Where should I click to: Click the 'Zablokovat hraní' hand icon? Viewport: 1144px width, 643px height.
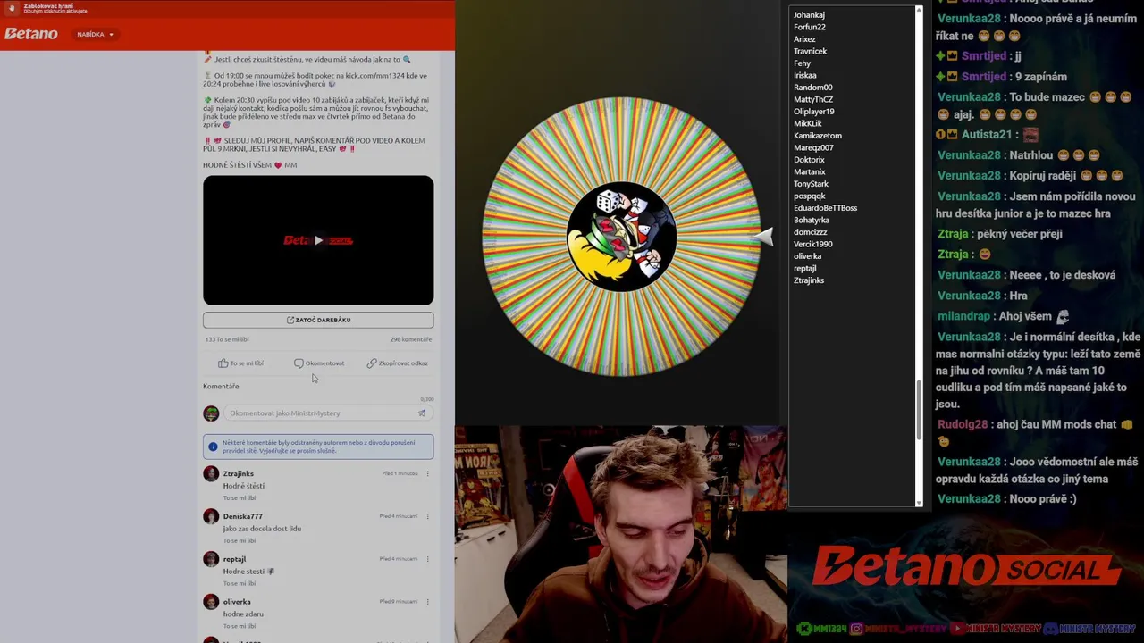click(12, 8)
